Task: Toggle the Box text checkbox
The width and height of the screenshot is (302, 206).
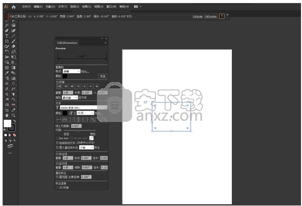Action: [x=57, y=138]
